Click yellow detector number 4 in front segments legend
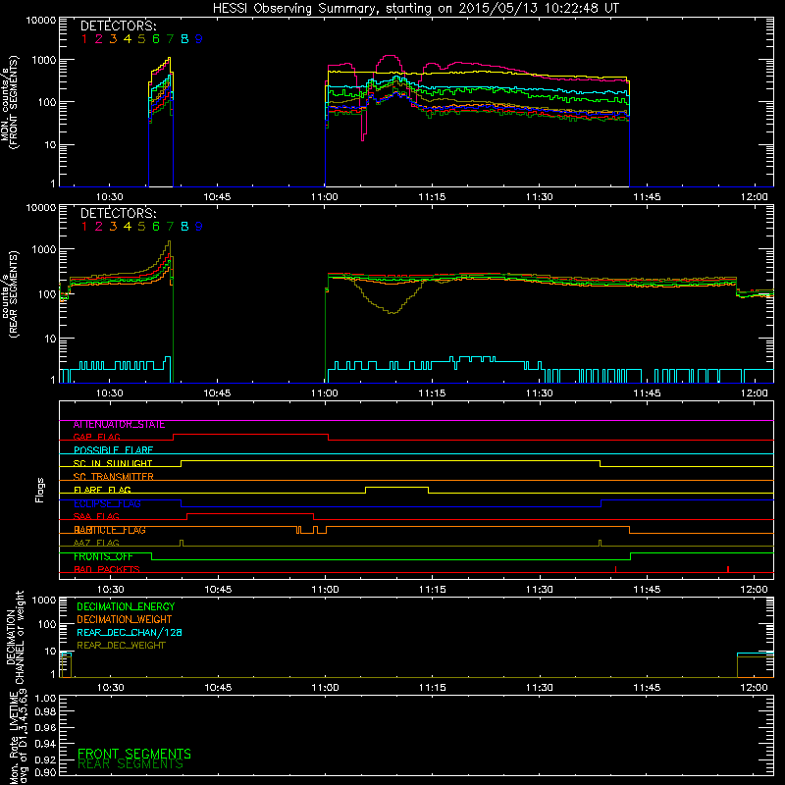 pyautogui.click(x=128, y=39)
